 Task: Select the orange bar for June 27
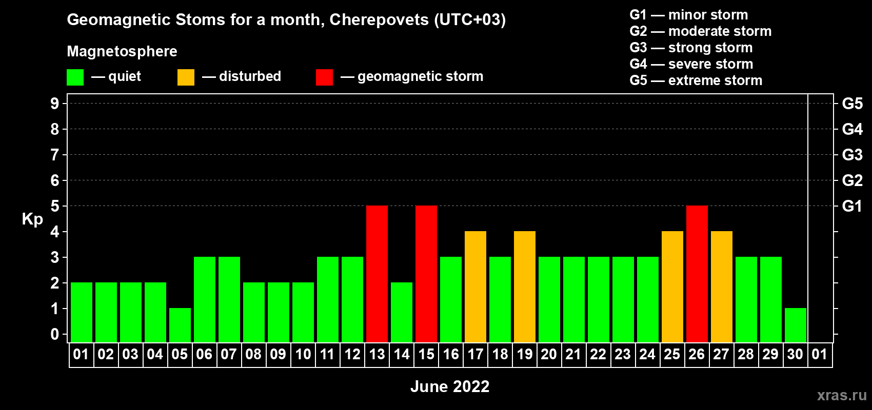point(722,286)
